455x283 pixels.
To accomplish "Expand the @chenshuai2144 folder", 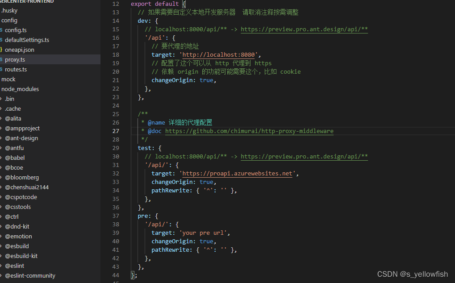I will [x=27, y=187].
